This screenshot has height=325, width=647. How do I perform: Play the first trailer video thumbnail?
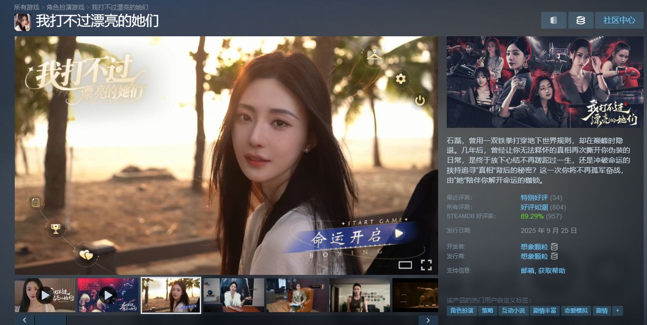(x=45, y=295)
